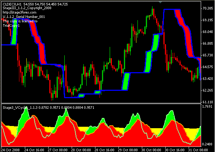The width and height of the screenshot is (215, 152).
Task: Click the 69.195 price scale label
Action: (x=208, y=20)
